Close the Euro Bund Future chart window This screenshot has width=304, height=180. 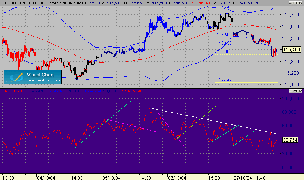300,3
